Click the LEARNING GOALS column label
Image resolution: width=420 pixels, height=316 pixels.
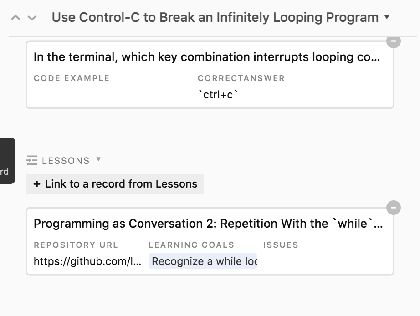[x=191, y=245]
